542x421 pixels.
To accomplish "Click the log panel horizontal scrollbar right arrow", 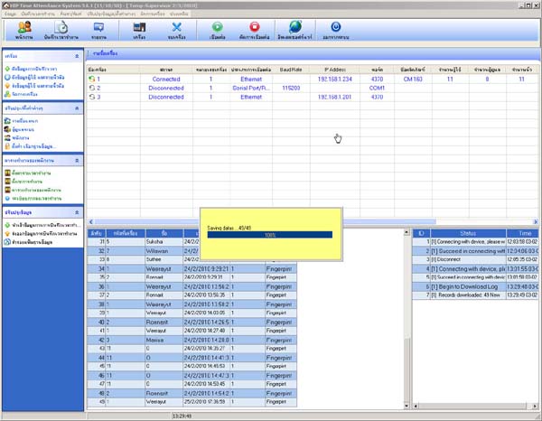I will (536, 406).
